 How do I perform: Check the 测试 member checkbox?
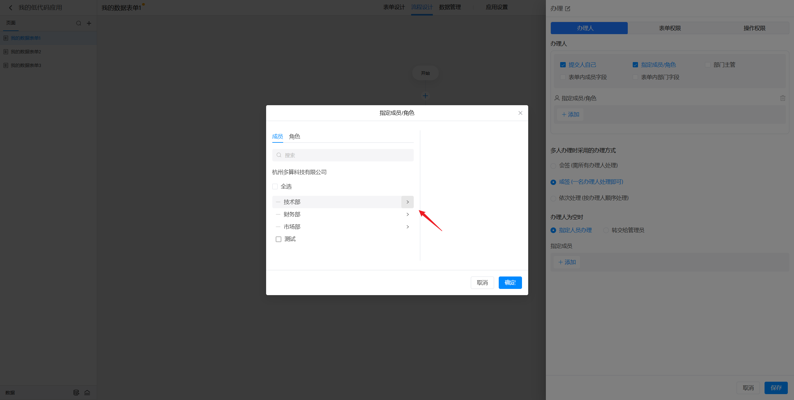pyautogui.click(x=279, y=239)
